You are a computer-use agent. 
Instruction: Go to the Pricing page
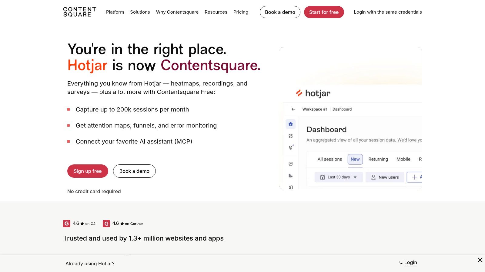click(241, 12)
